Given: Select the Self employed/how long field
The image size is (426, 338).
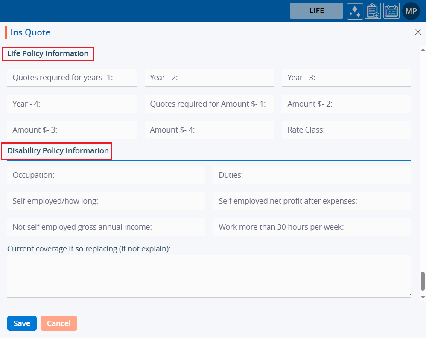Looking at the screenshot, I should [106, 201].
